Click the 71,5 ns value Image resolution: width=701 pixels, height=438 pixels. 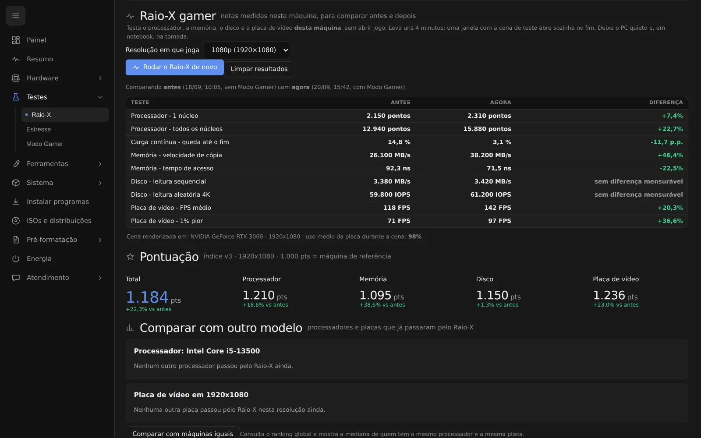tap(499, 168)
